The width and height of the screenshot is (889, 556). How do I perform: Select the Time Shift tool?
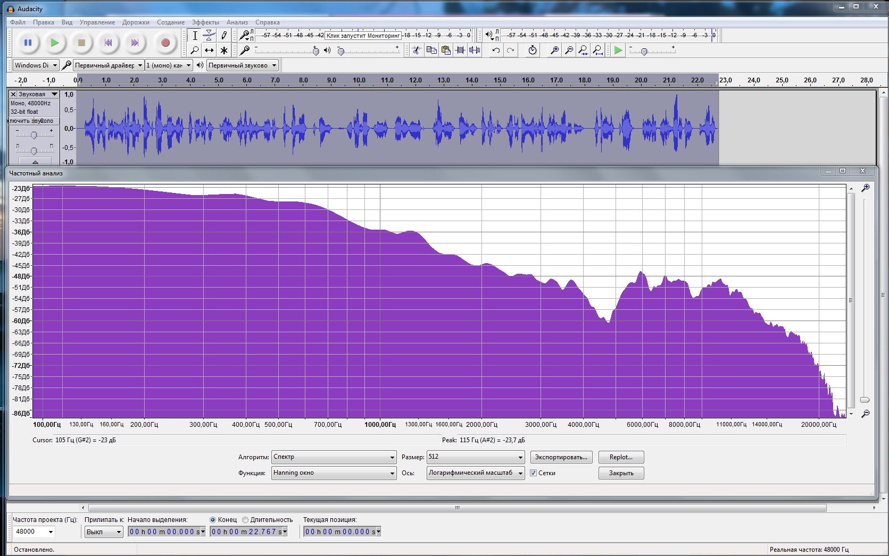coord(210,50)
